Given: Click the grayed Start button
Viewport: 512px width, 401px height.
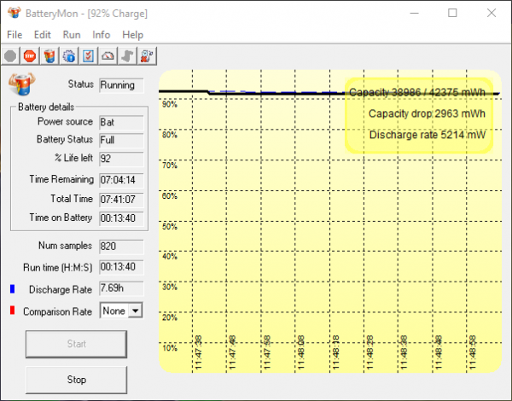Looking at the screenshot, I should (77, 344).
